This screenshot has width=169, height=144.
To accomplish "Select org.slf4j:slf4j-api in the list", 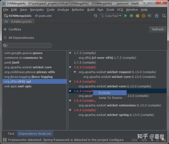I will click(34, 81).
